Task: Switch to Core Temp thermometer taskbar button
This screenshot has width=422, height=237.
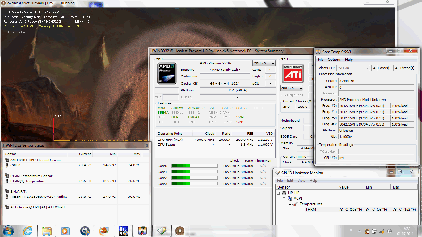Action: (142, 231)
